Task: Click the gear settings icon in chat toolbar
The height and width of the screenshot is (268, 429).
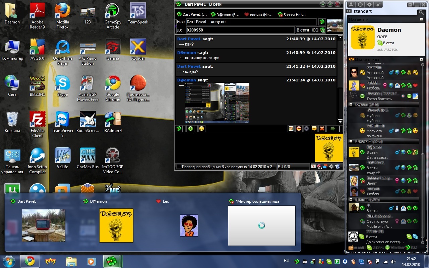Action: tap(306, 128)
